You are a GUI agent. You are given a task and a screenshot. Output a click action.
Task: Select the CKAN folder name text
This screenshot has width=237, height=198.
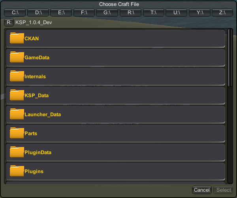[x=32, y=39]
